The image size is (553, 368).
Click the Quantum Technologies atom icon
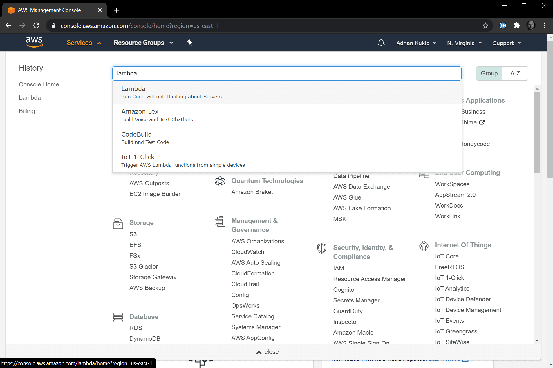click(x=220, y=181)
